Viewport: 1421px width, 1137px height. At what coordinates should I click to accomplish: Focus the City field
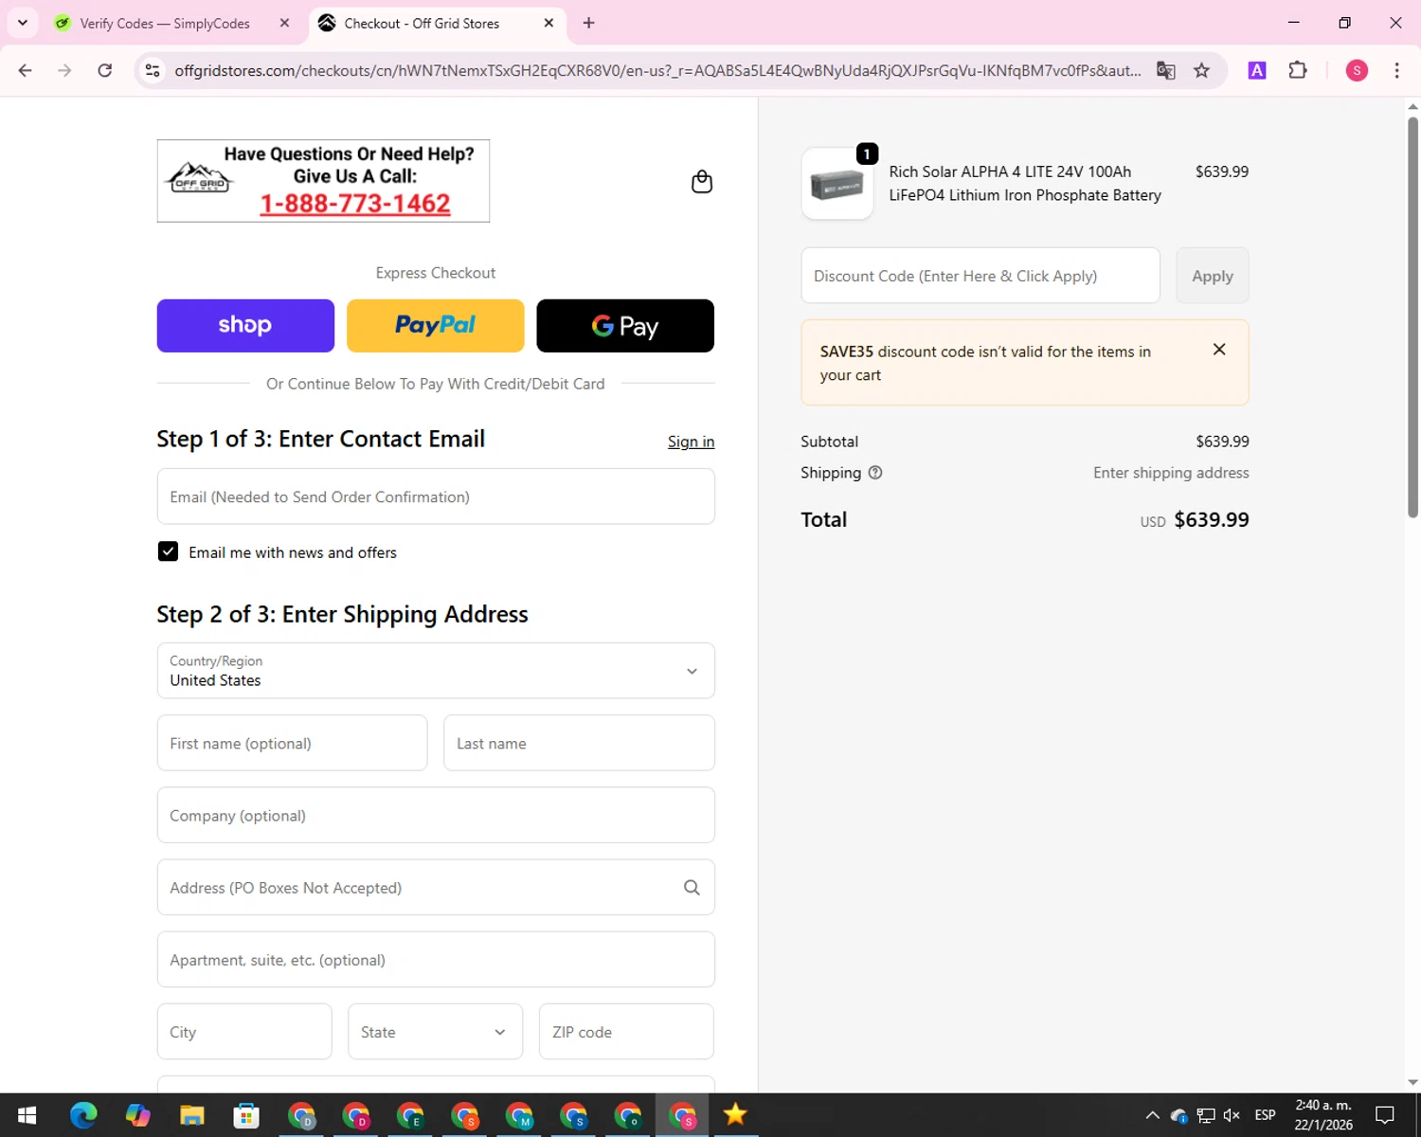click(x=244, y=1032)
